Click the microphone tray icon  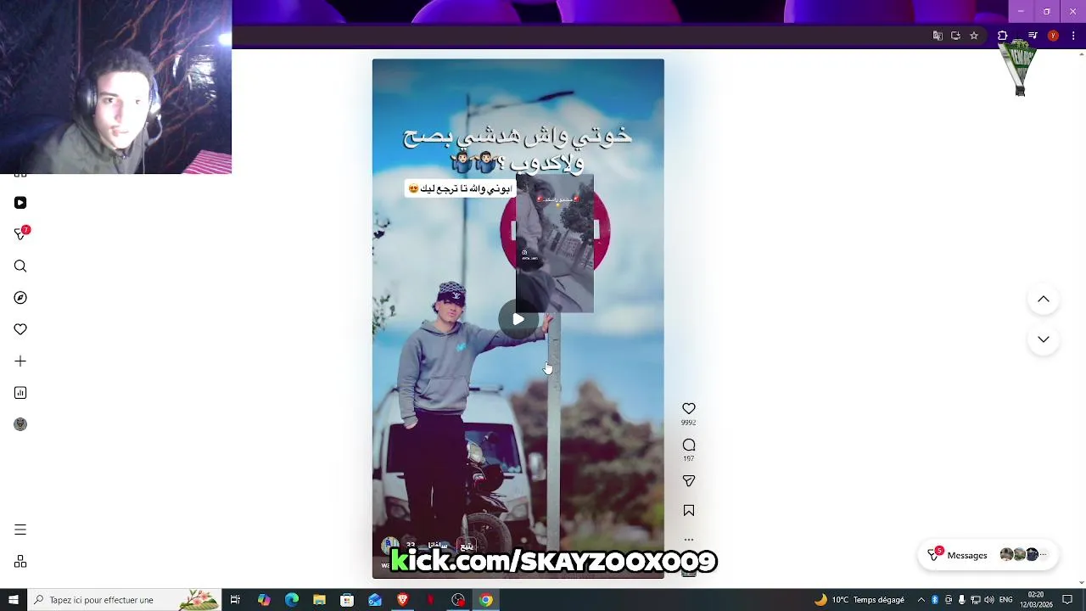tap(961, 600)
